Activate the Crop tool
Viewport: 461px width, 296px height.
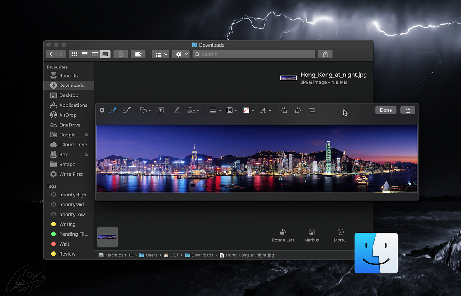[x=312, y=110]
